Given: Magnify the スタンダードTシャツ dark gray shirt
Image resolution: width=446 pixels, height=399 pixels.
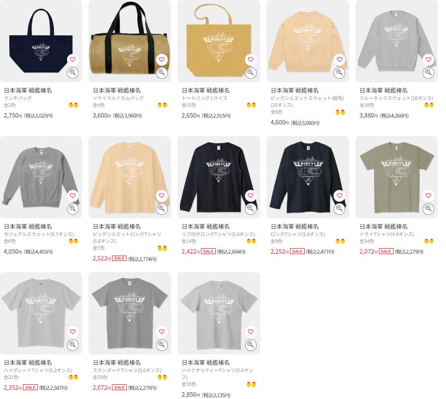Looking at the screenshot, I should [x=161, y=345].
